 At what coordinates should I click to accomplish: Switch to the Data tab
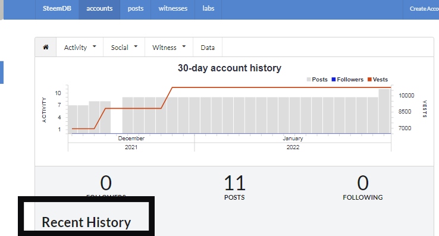point(208,48)
